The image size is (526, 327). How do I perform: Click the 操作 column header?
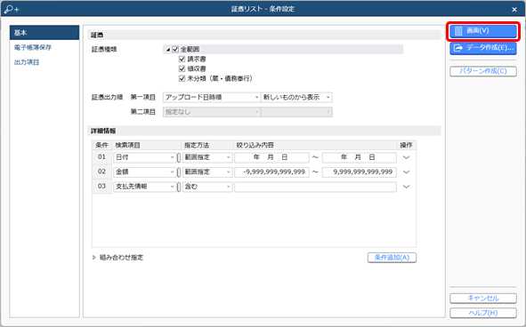(x=406, y=145)
